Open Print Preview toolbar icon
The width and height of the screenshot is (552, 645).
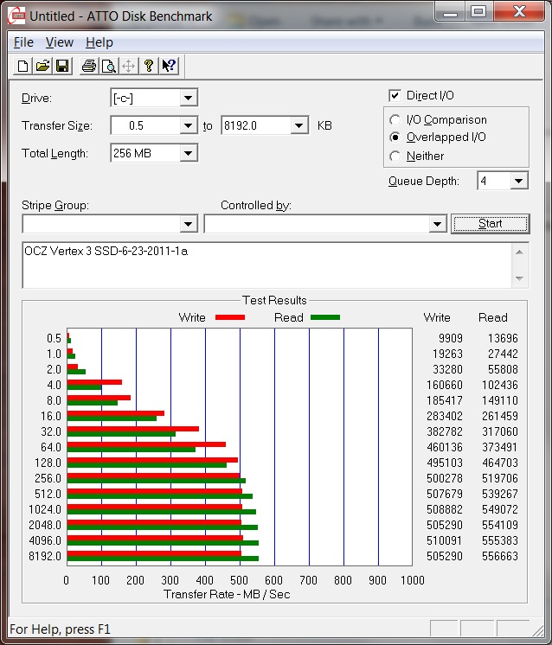109,66
